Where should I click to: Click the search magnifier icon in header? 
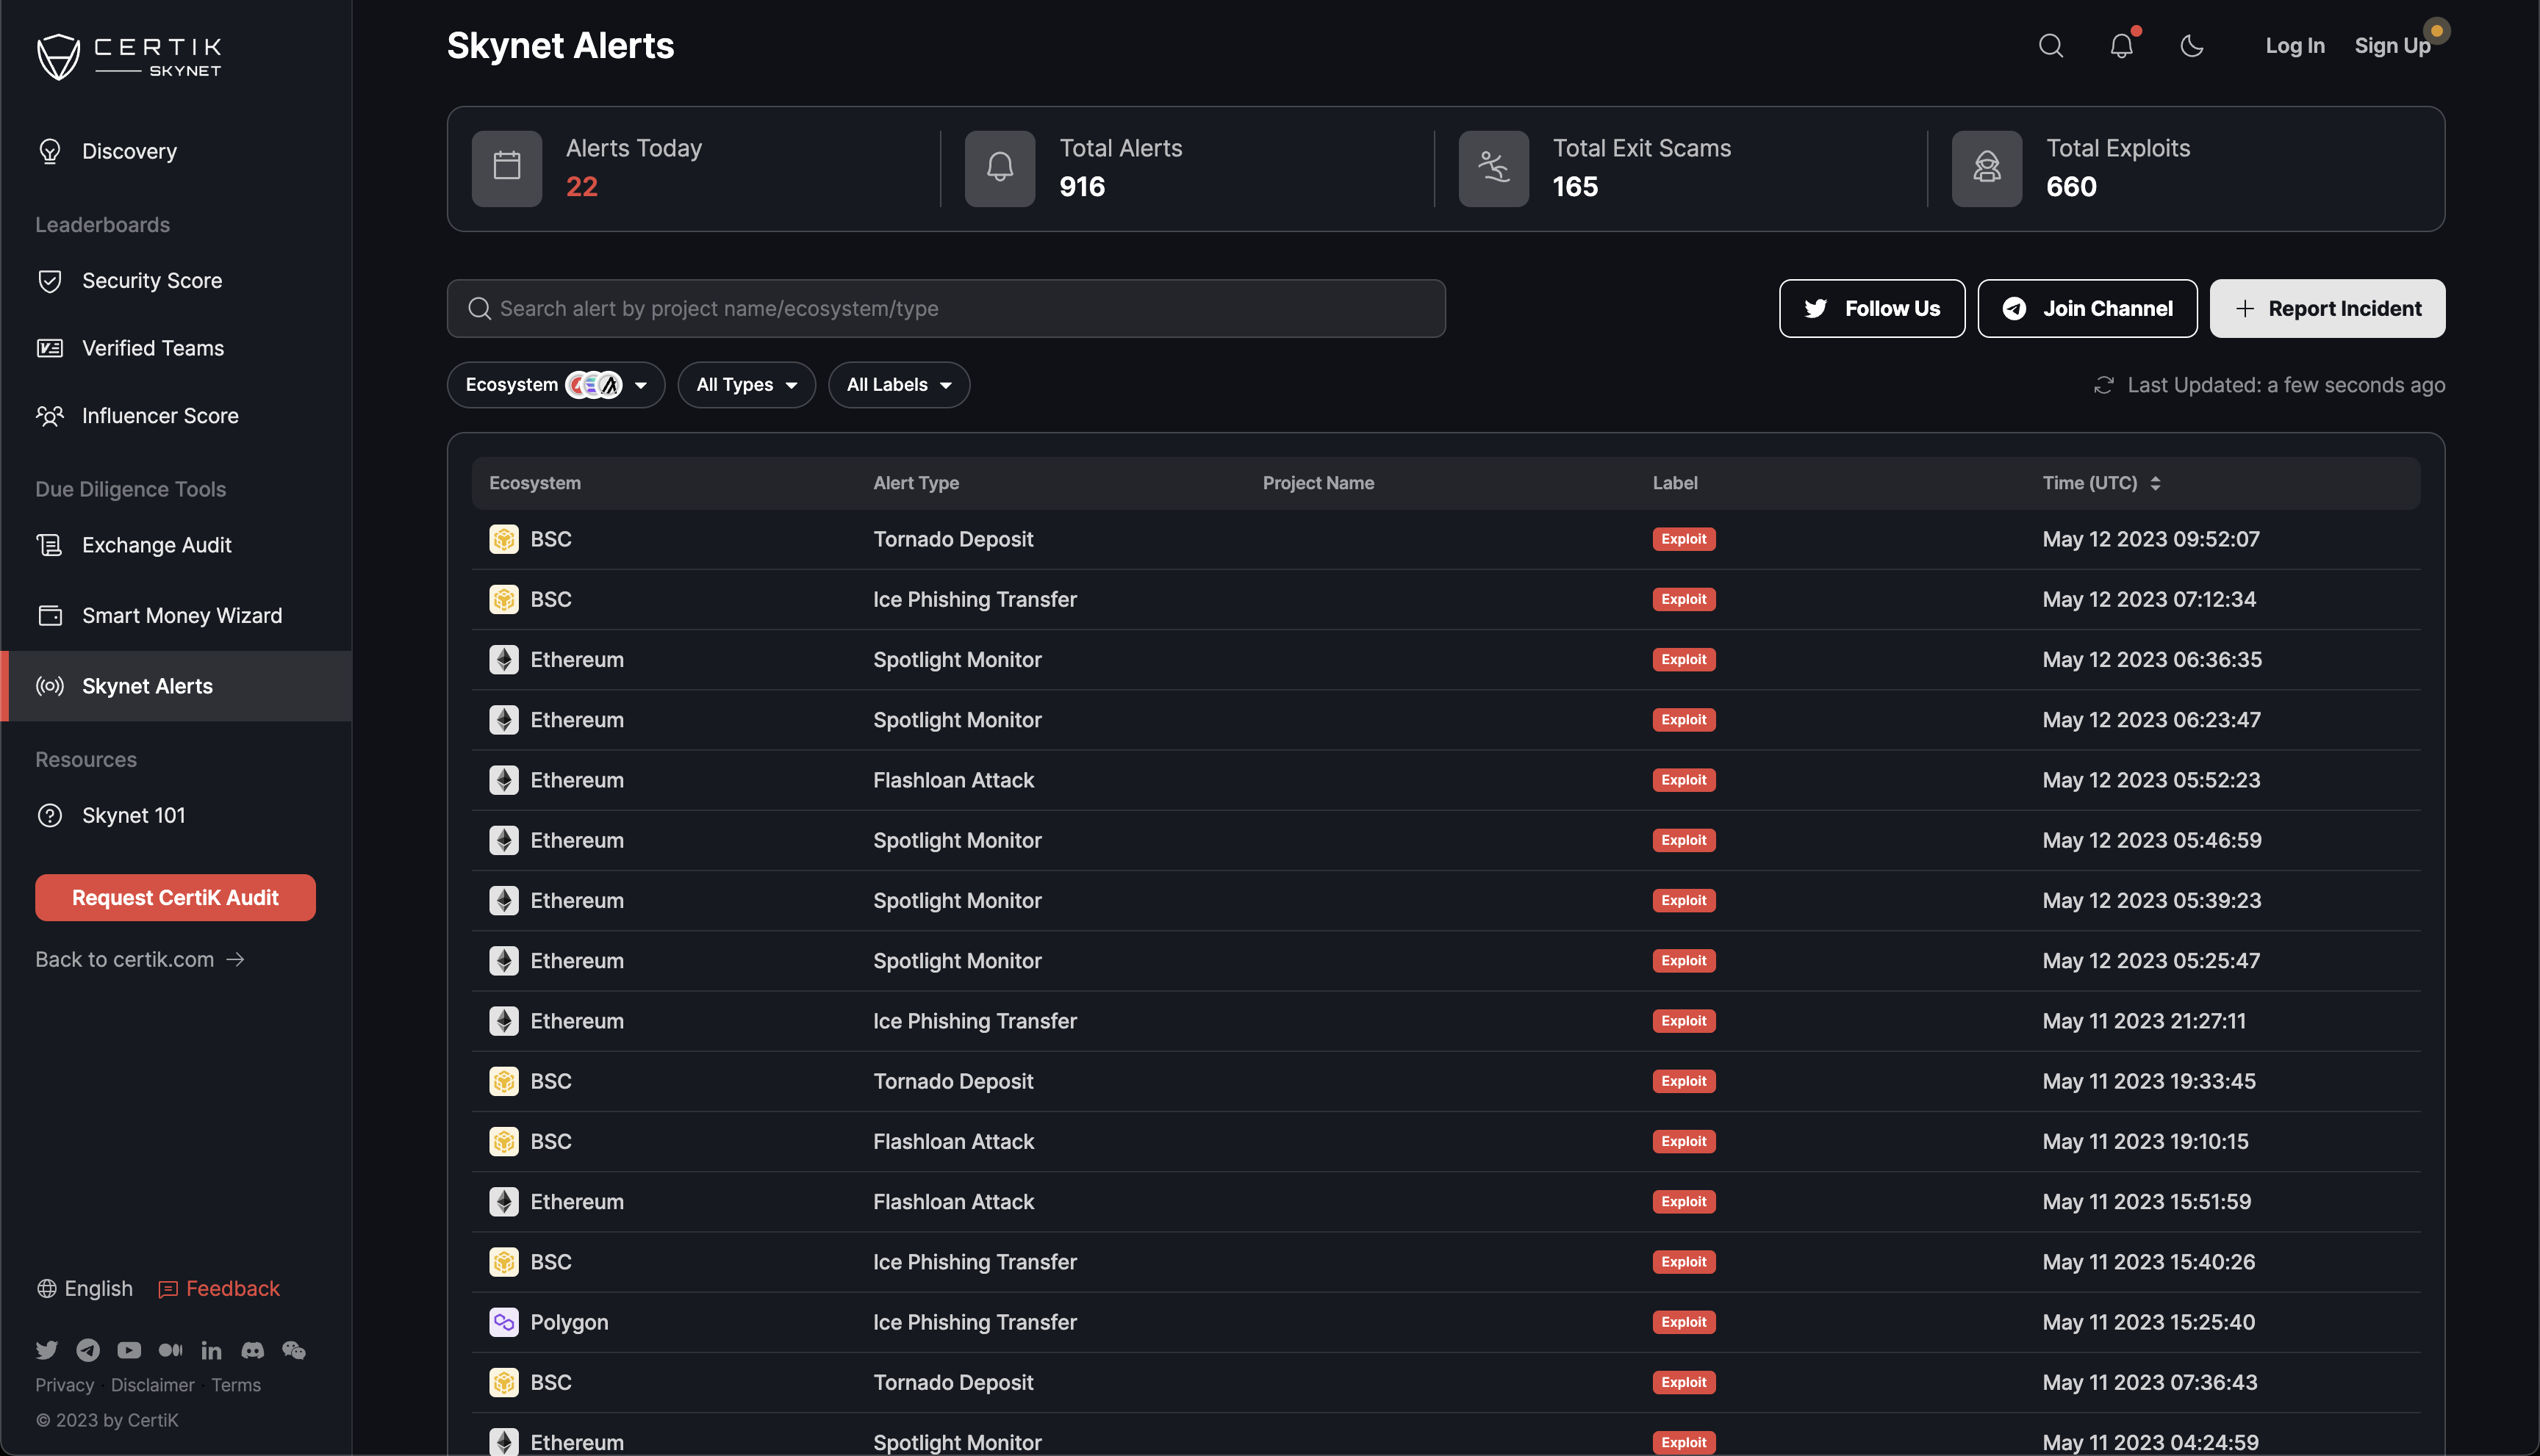2051,46
